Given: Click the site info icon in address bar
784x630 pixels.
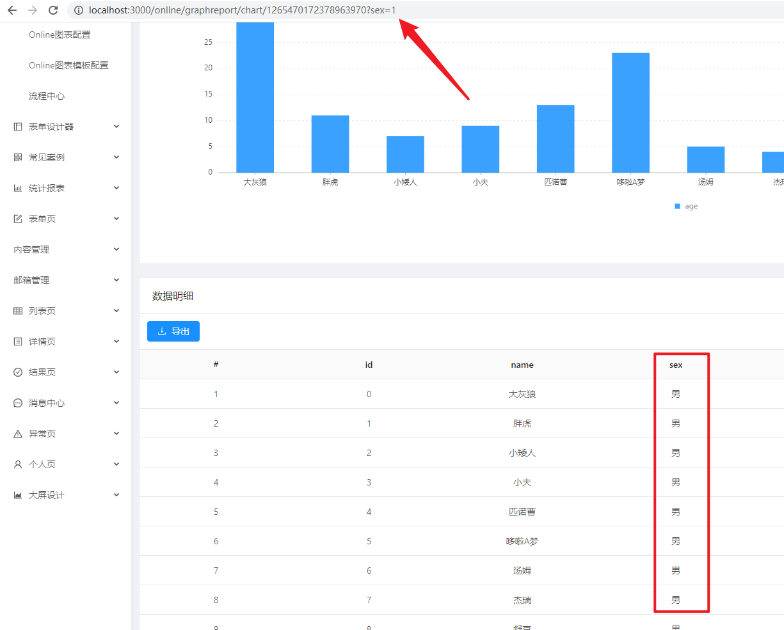Looking at the screenshot, I should (78, 10).
